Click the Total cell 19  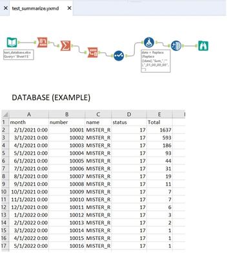pyautogui.click(x=159, y=176)
